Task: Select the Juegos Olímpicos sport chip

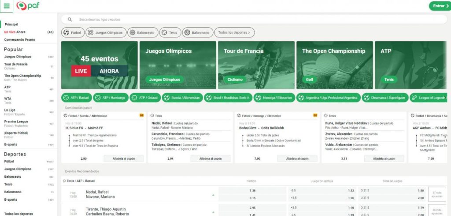Action: 105,32
